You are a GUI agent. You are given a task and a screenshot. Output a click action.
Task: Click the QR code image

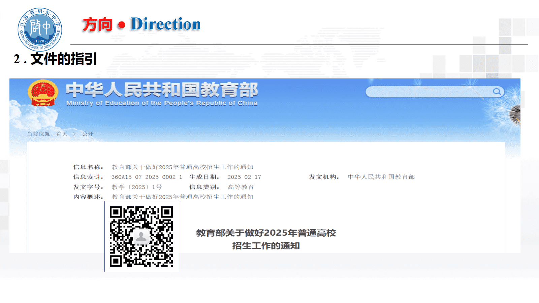click(x=141, y=237)
